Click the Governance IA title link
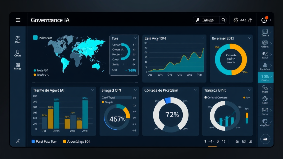 tap(50, 20)
